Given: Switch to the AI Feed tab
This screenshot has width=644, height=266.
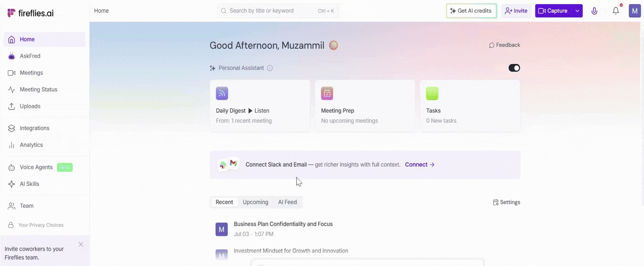Looking at the screenshot, I should (287, 202).
